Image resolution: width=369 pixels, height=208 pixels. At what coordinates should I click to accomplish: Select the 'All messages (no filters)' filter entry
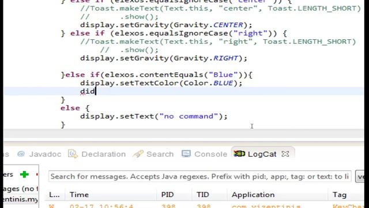tap(21, 189)
